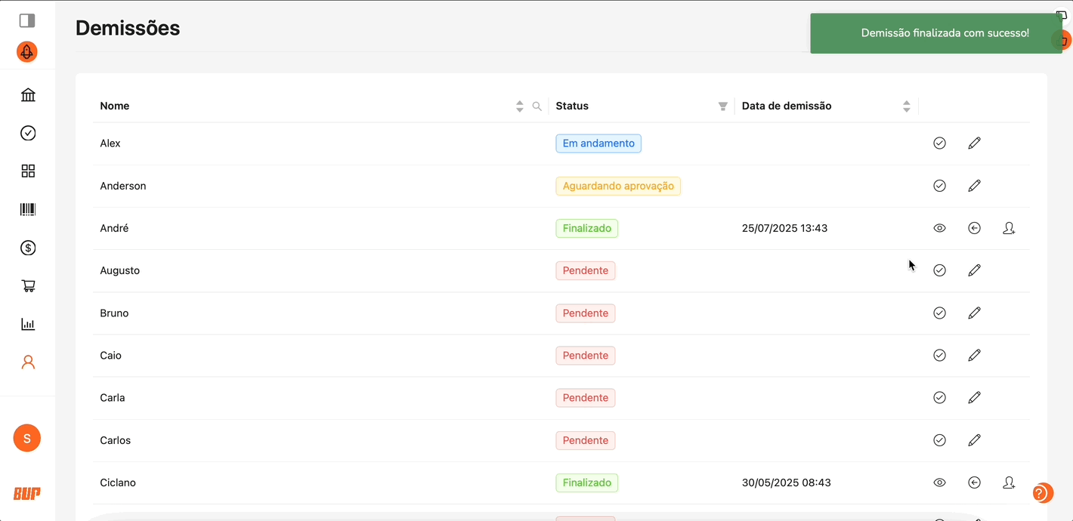1073x521 pixels.
Task: View André's dismissal with eye icon
Action: [939, 228]
